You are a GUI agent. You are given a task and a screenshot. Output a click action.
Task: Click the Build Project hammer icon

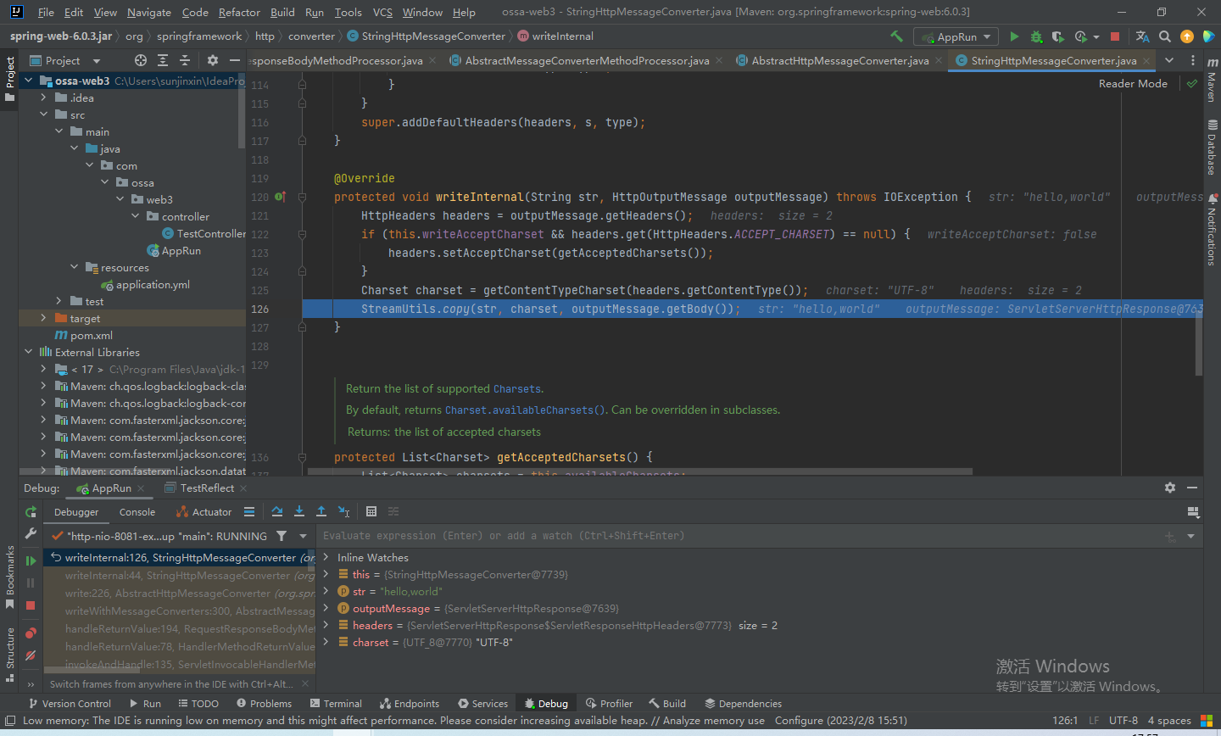point(896,36)
